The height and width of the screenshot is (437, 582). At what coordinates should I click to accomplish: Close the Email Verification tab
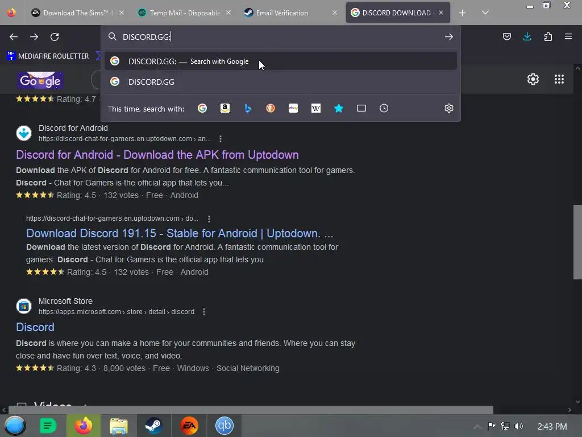tap(334, 13)
